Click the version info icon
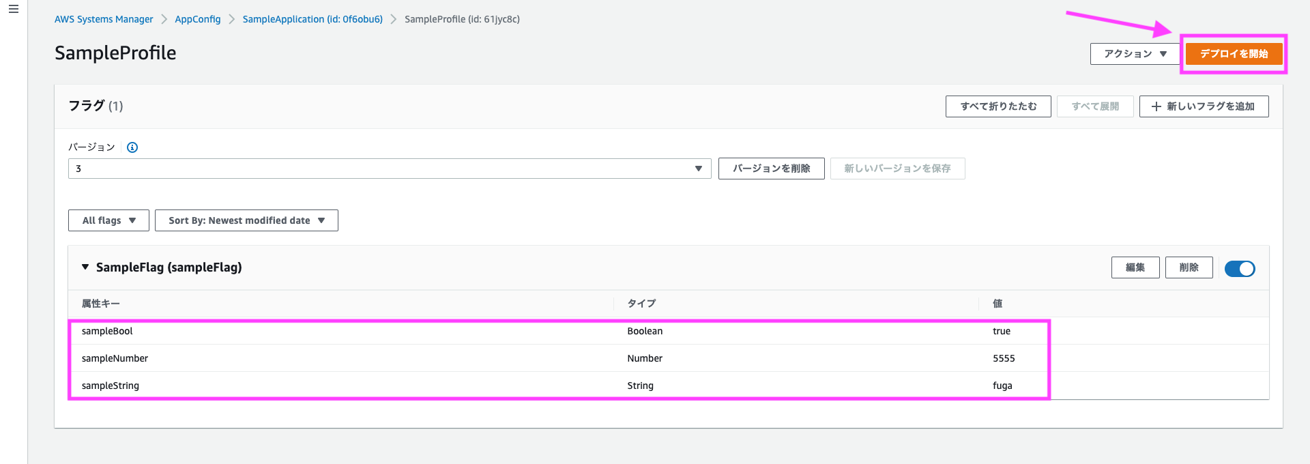The width and height of the screenshot is (1310, 464). 132,147
